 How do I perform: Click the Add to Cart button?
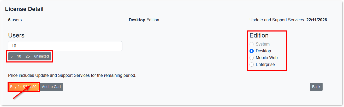51,87
